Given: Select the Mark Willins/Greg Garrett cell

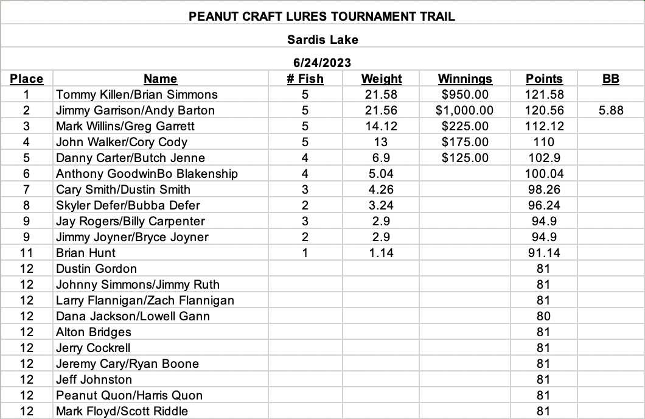Looking at the screenshot, I should pos(161,126).
